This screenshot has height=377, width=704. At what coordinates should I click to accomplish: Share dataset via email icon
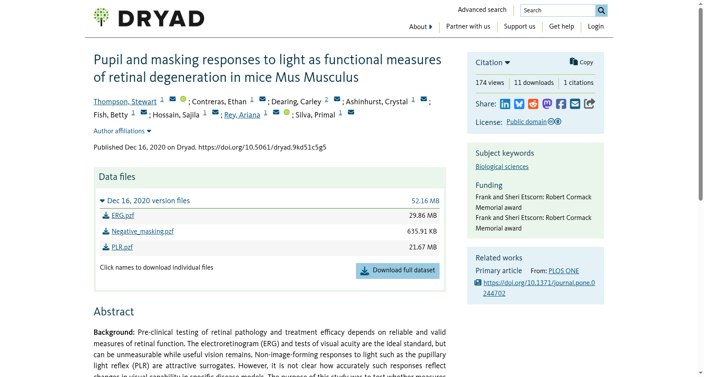(575, 104)
